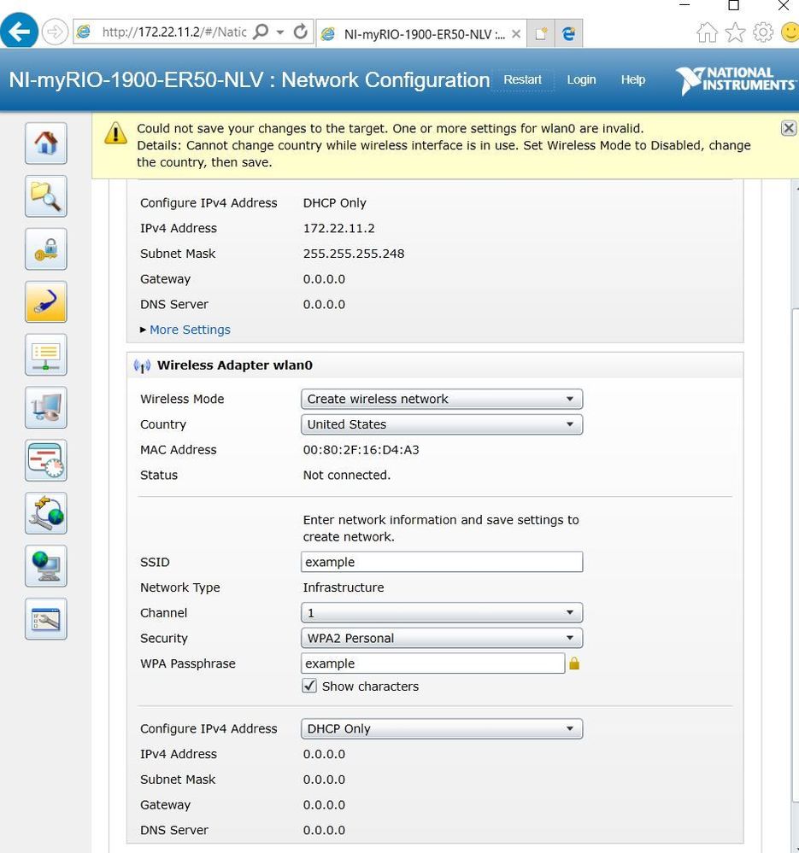
Task: Click into the WPA Passphrase field
Action: [432, 663]
